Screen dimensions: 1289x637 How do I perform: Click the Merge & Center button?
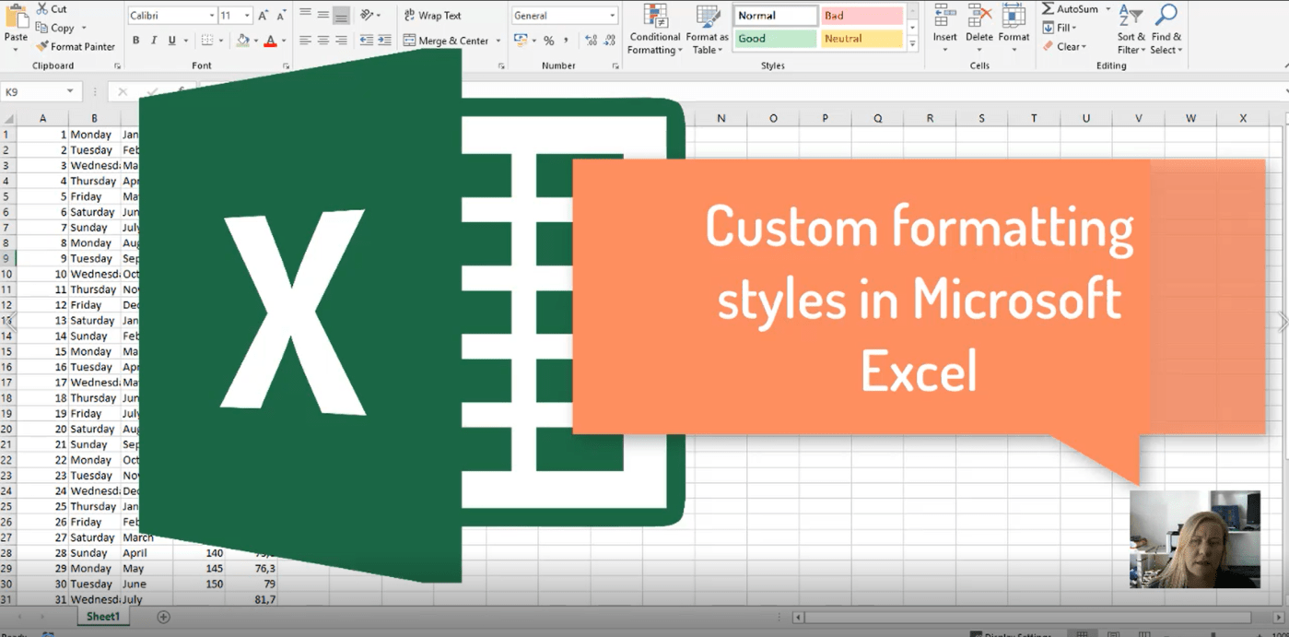[x=447, y=41]
